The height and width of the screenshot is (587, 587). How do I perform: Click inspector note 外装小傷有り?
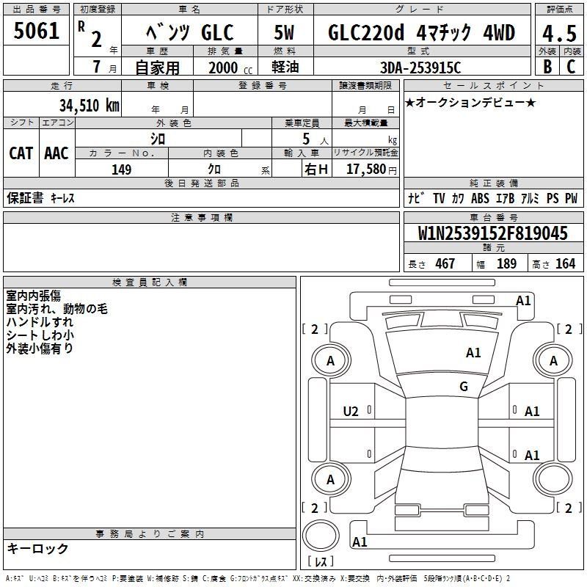coord(40,348)
